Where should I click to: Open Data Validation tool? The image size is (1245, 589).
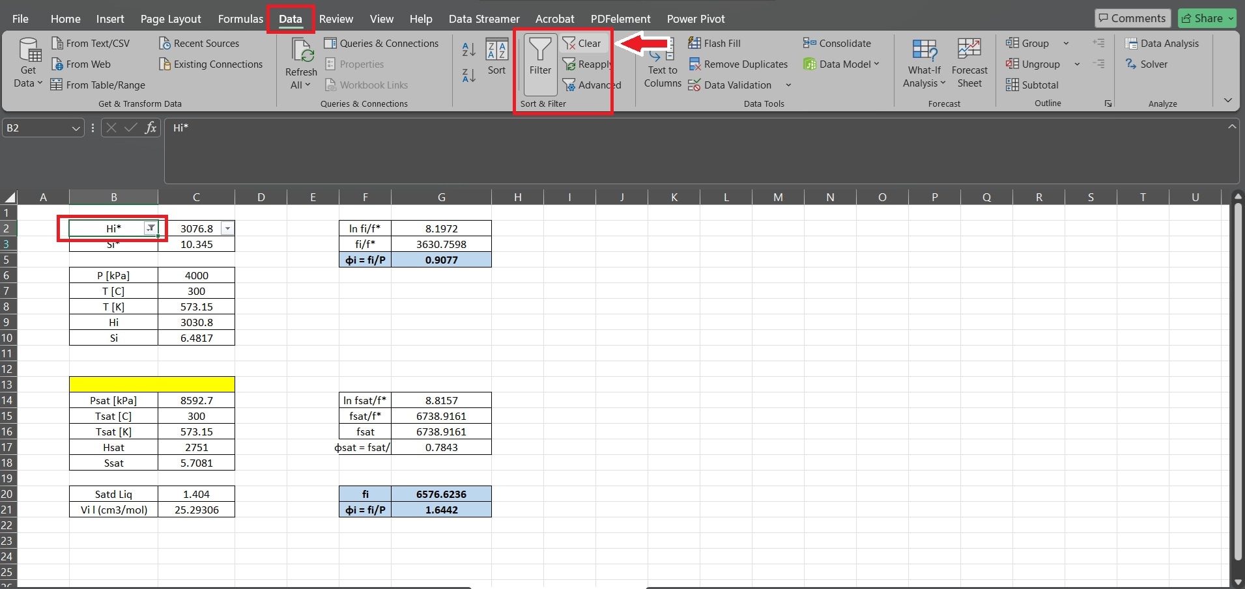coord(730,85)
